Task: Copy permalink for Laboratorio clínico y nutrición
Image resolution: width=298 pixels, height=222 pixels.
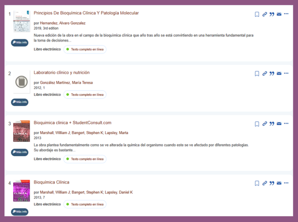Action: pyautogui.click(x=265, y=74)
